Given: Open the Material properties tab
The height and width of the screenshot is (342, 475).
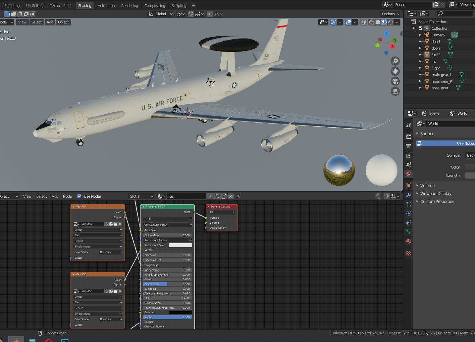Looking at the screenshot, I should pos(409,241).
